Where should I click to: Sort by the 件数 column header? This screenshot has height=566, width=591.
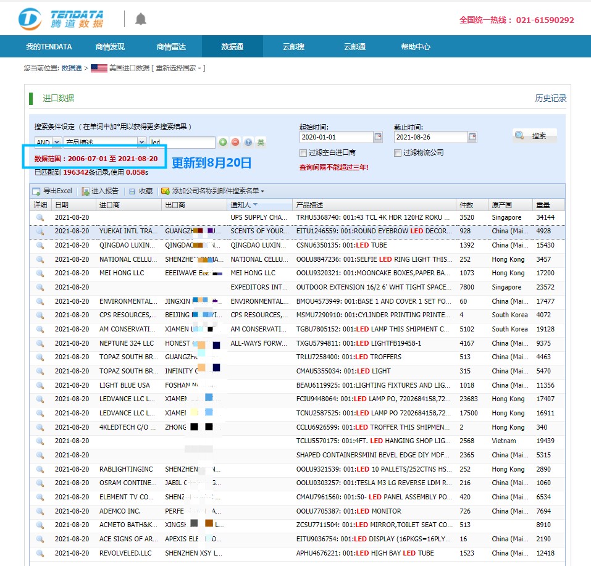(472, 205)
